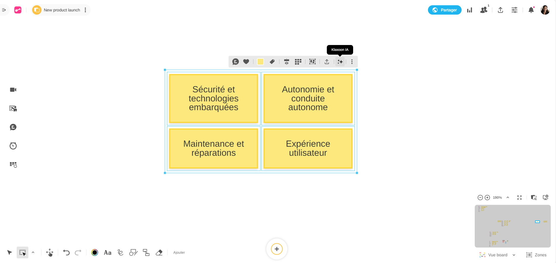This screenshot has height=263, width=556.
Task: Open the New product launch options menu
Action: [x=85, y=10]
